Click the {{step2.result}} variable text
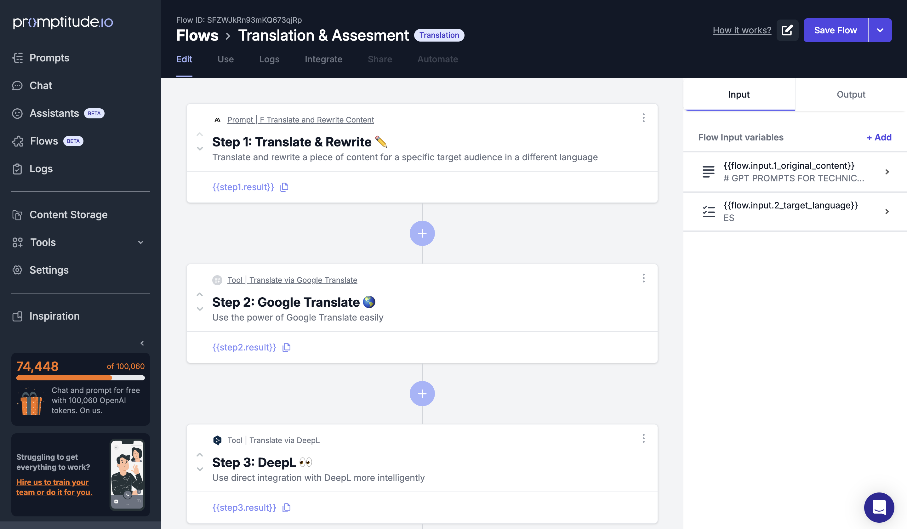 [x=244, y=348]
